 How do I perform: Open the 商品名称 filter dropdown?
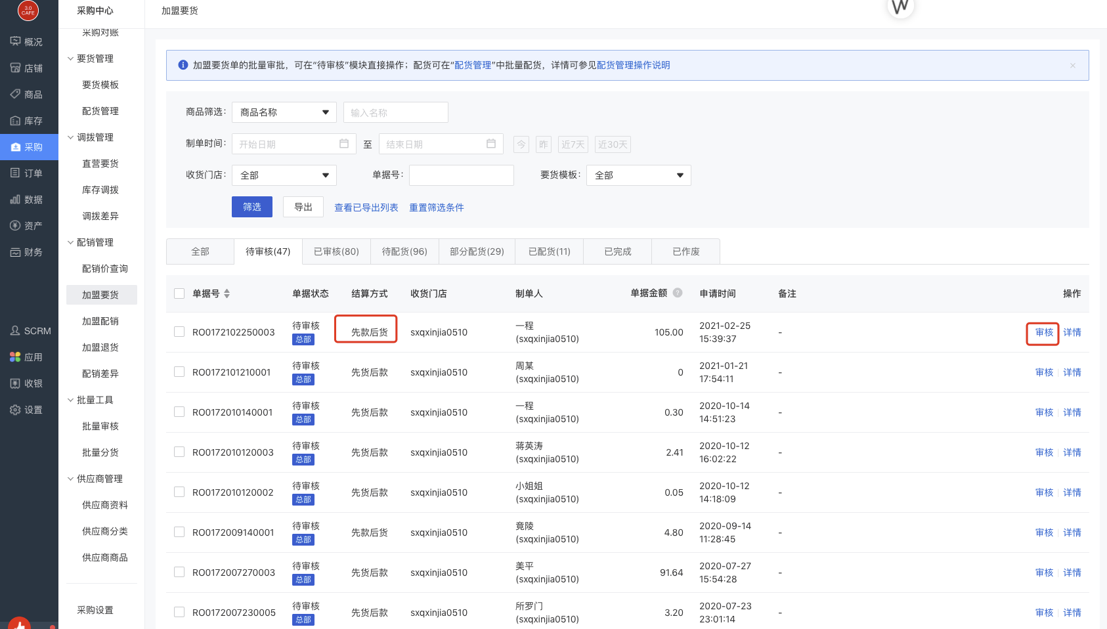[284, 112]
